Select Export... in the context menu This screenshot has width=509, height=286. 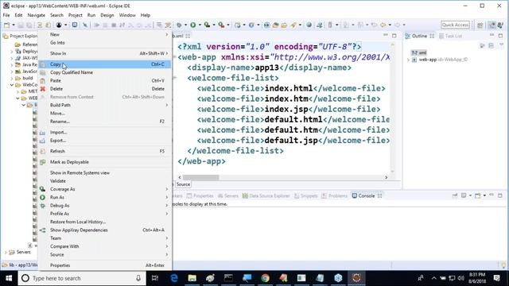coord(104,141)
